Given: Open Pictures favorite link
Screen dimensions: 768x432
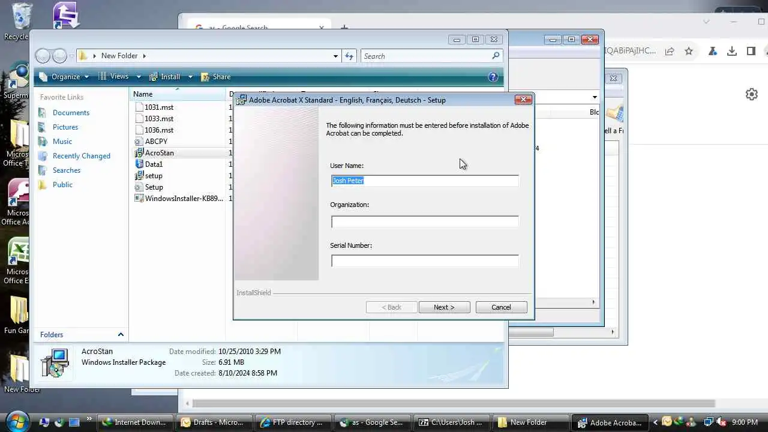Looking at the screenshot, I should [65, 127].
